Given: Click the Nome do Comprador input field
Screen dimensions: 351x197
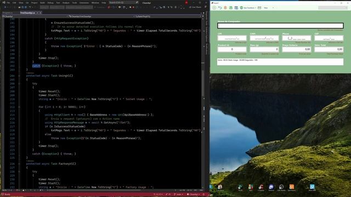Looking at the screenshot, I should [x=280, y=26].
